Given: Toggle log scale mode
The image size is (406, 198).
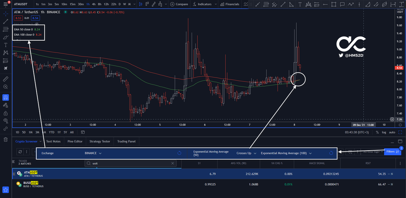Looking at the screenshot, I should tap(384, 132).
